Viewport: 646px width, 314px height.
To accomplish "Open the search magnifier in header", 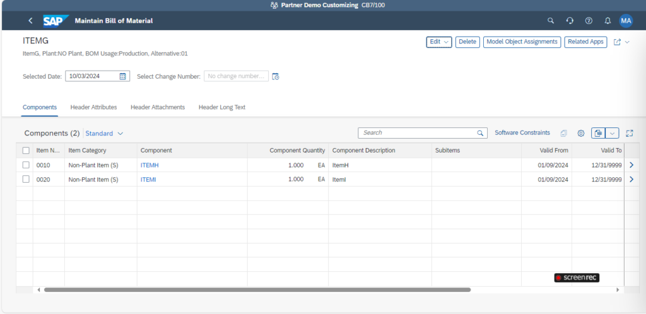I will click(x=551, y=21).
